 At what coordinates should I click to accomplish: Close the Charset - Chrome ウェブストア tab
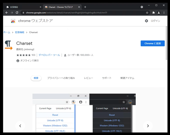[x=79, y=7]
